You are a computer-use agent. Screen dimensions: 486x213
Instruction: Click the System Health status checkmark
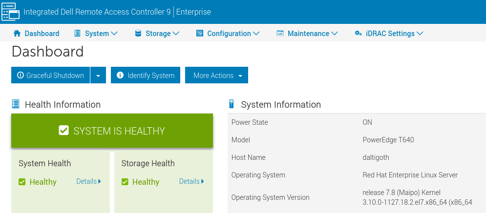point(22,182)
